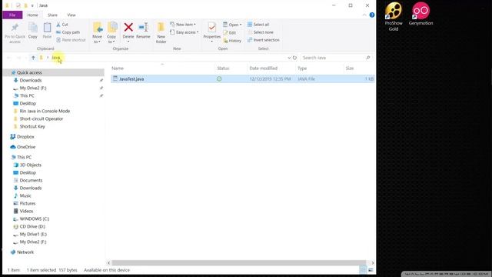The width and height of the screenshot is (492, 277).
Task: Refresh the current folder
Action: (294, 58)
